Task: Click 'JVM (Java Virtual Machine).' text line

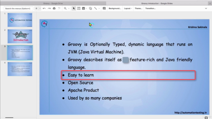Action: pyautogui.click(x=96, y=52)
